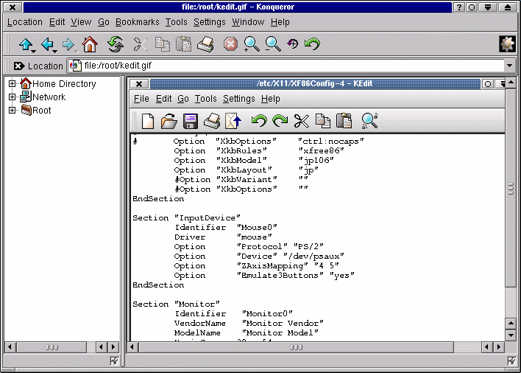Toggle the main view link checkbox
Image resolution: width=521 pixels, height=373 pixels.
(511, 360)
